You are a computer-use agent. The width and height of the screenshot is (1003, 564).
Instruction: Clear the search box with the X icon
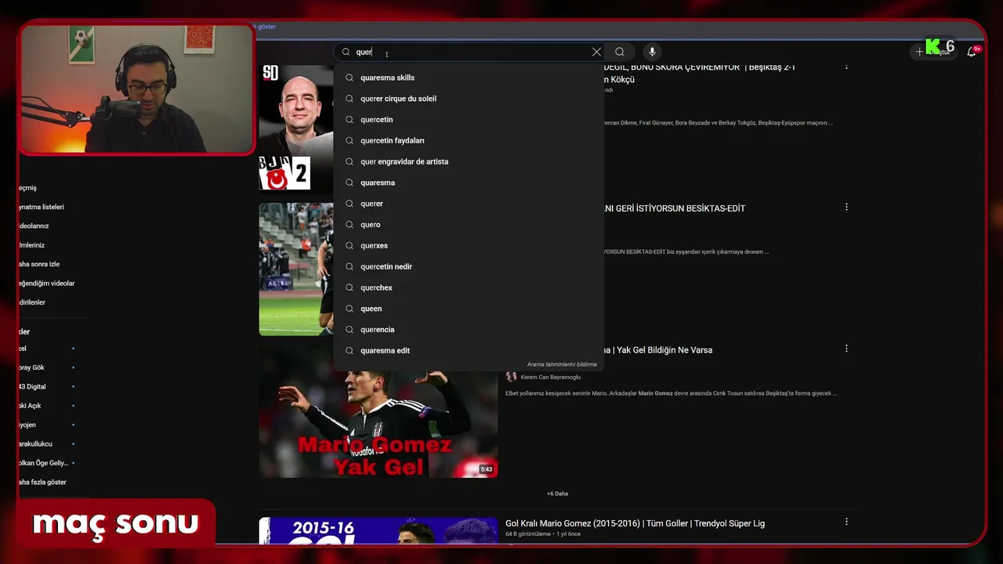pos(596,52)
